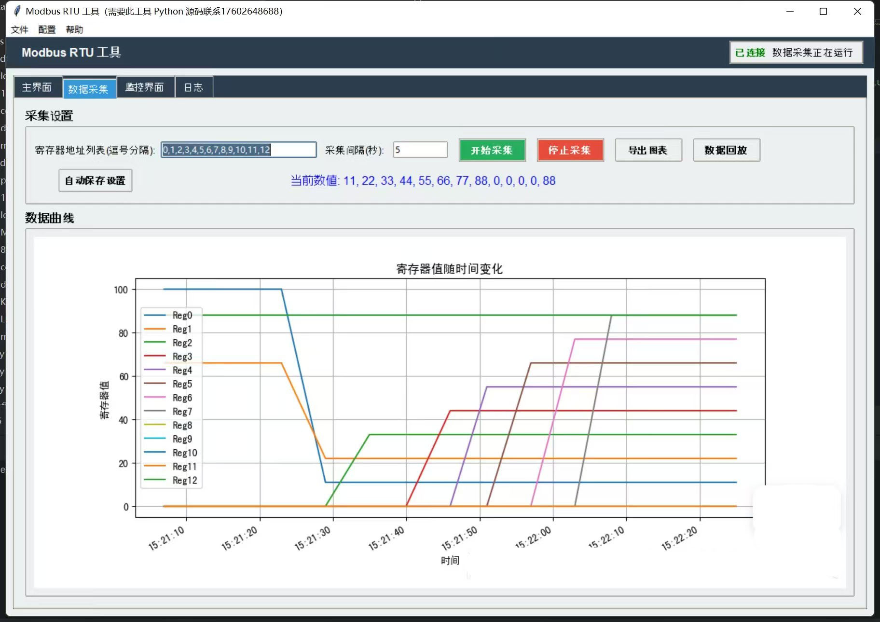880x622 pixels.
Task: Click the feather app icon in title bar
Action: click(x=17, y=11)
